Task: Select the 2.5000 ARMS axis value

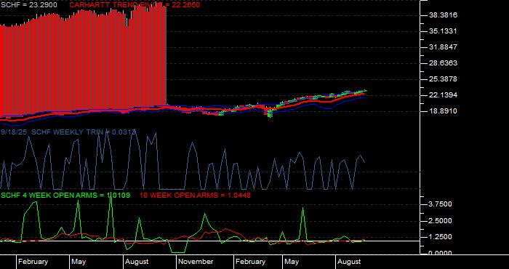Action: (440, 221)
